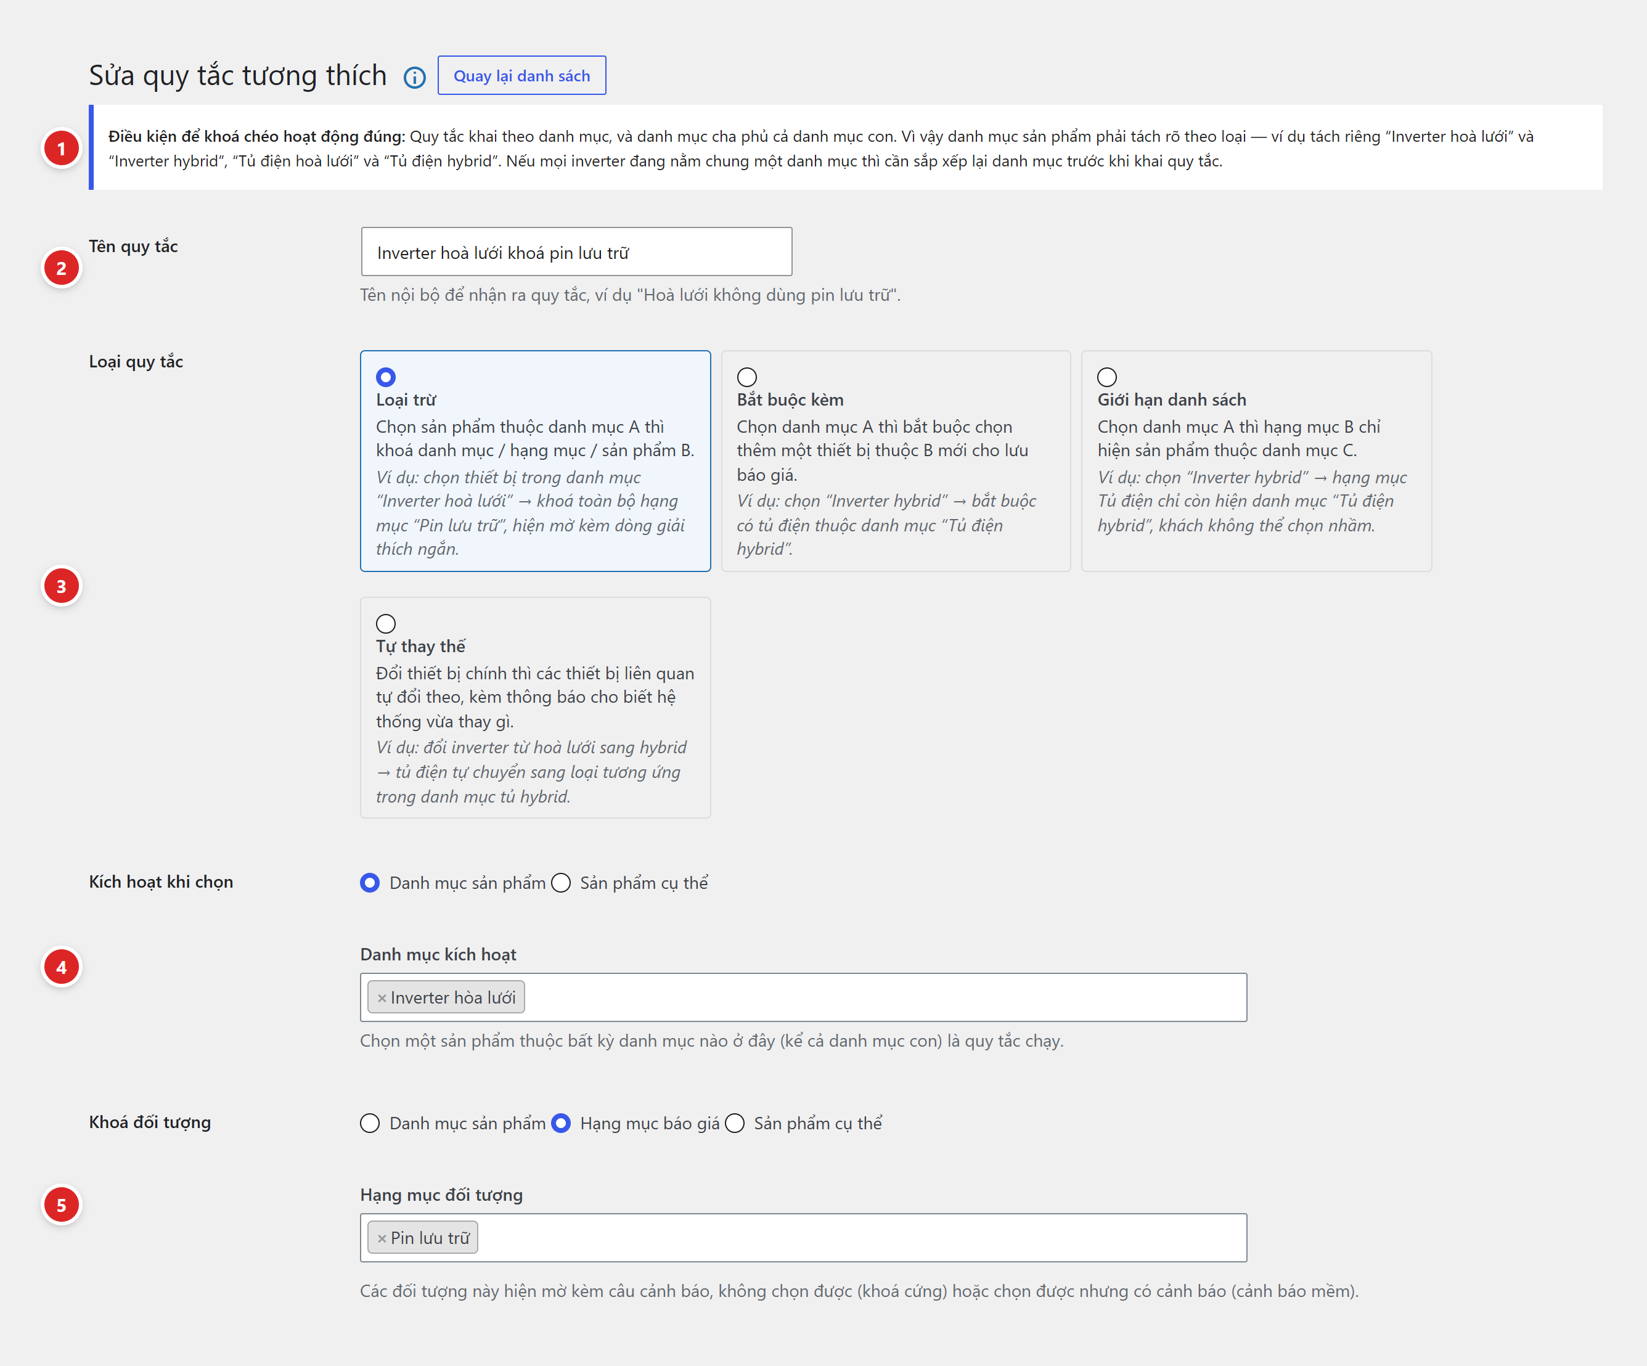Viewport: 1647px width, 1366px height.
Task: Choose the Giới hạn danh sách rule type
Action: (1106, 377)
